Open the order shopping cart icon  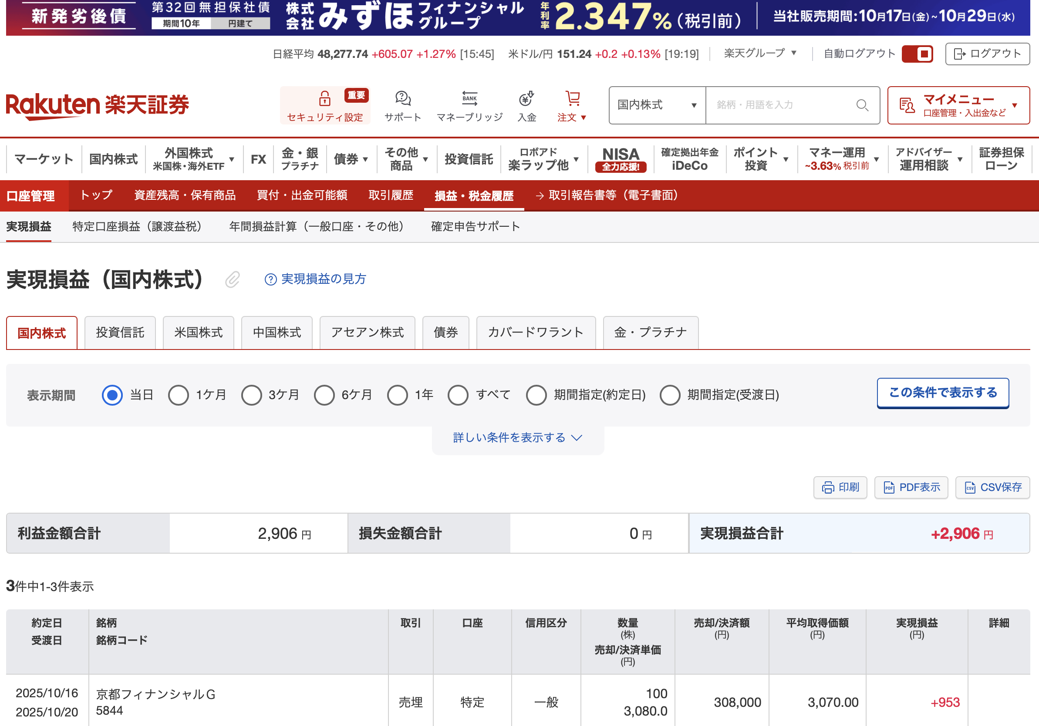point(573,98)
